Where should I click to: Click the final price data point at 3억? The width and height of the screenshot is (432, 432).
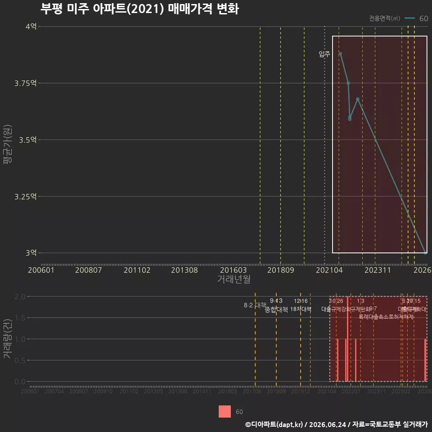pyautogui.click(x=425, y=252)
